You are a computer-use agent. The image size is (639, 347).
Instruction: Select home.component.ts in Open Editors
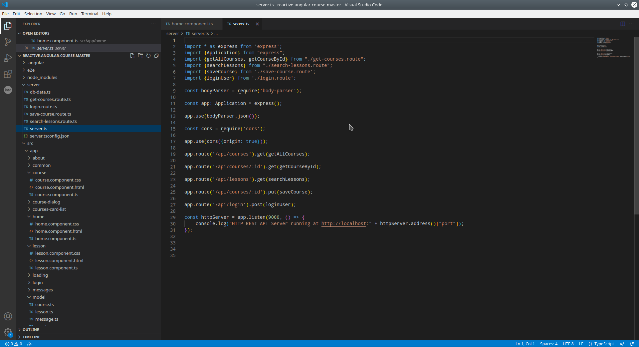click(x=89, y=41)
